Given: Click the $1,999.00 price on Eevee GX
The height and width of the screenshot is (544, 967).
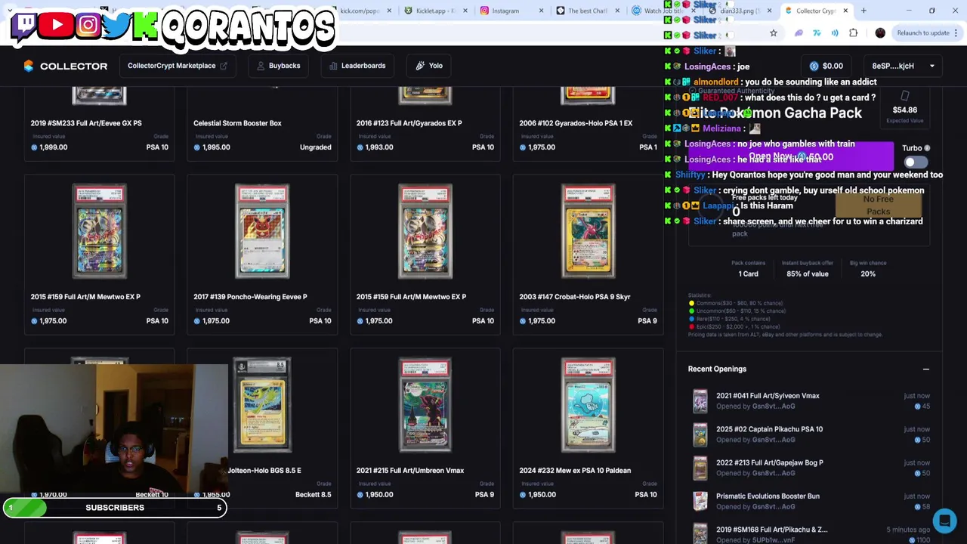Looking at the screenshot, I should 52,147.
